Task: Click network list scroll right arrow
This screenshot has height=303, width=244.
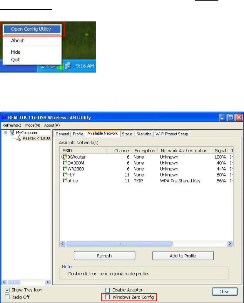Action: [x=230, y=243]
